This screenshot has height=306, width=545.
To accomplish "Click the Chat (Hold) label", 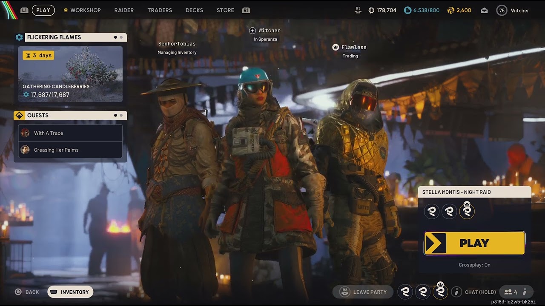I will tap(480, 292).
